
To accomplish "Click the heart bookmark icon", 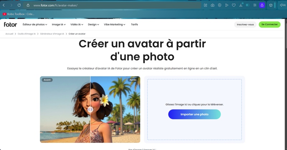I will pyautogui.click(x=234, y=5).
